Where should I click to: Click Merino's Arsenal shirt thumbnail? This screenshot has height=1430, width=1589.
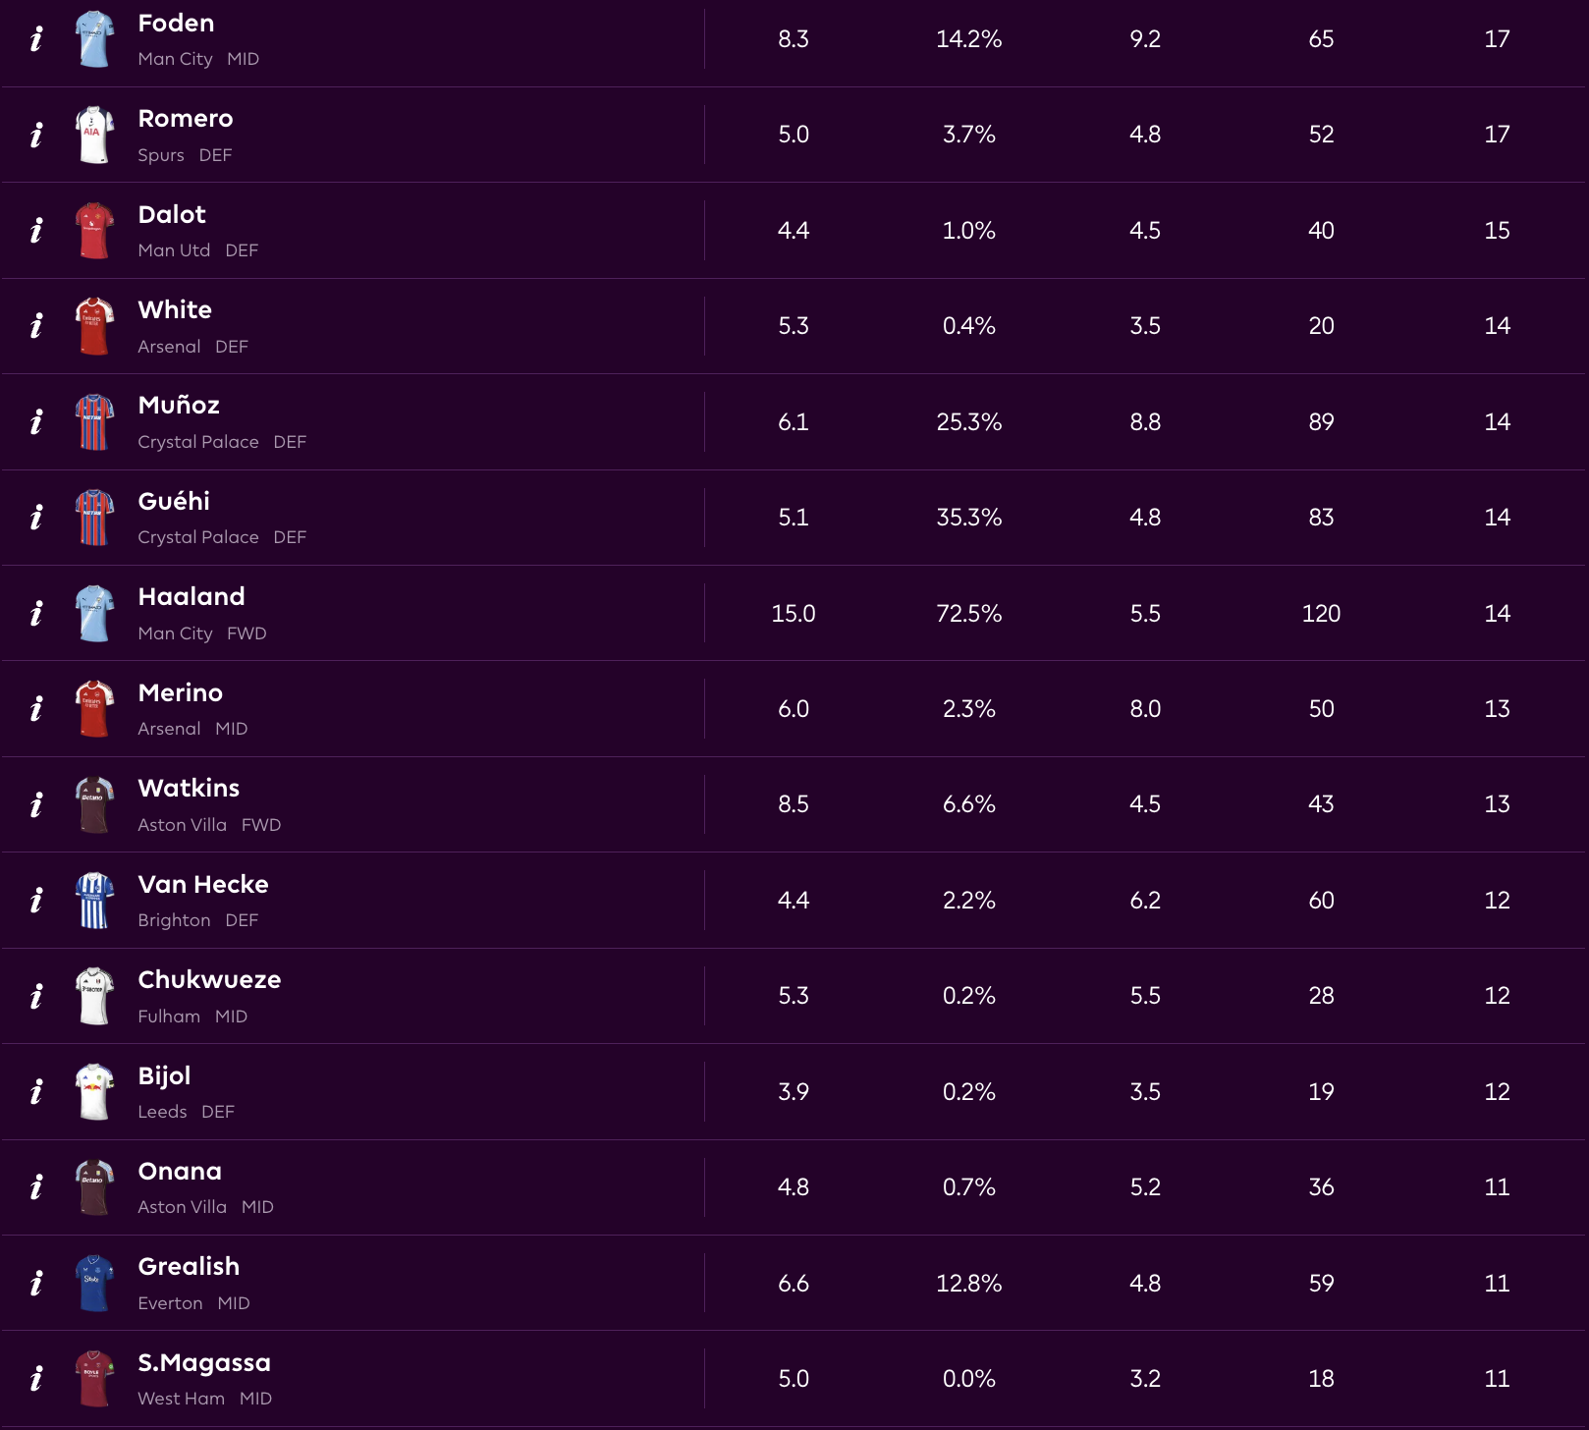pos(94,709)
